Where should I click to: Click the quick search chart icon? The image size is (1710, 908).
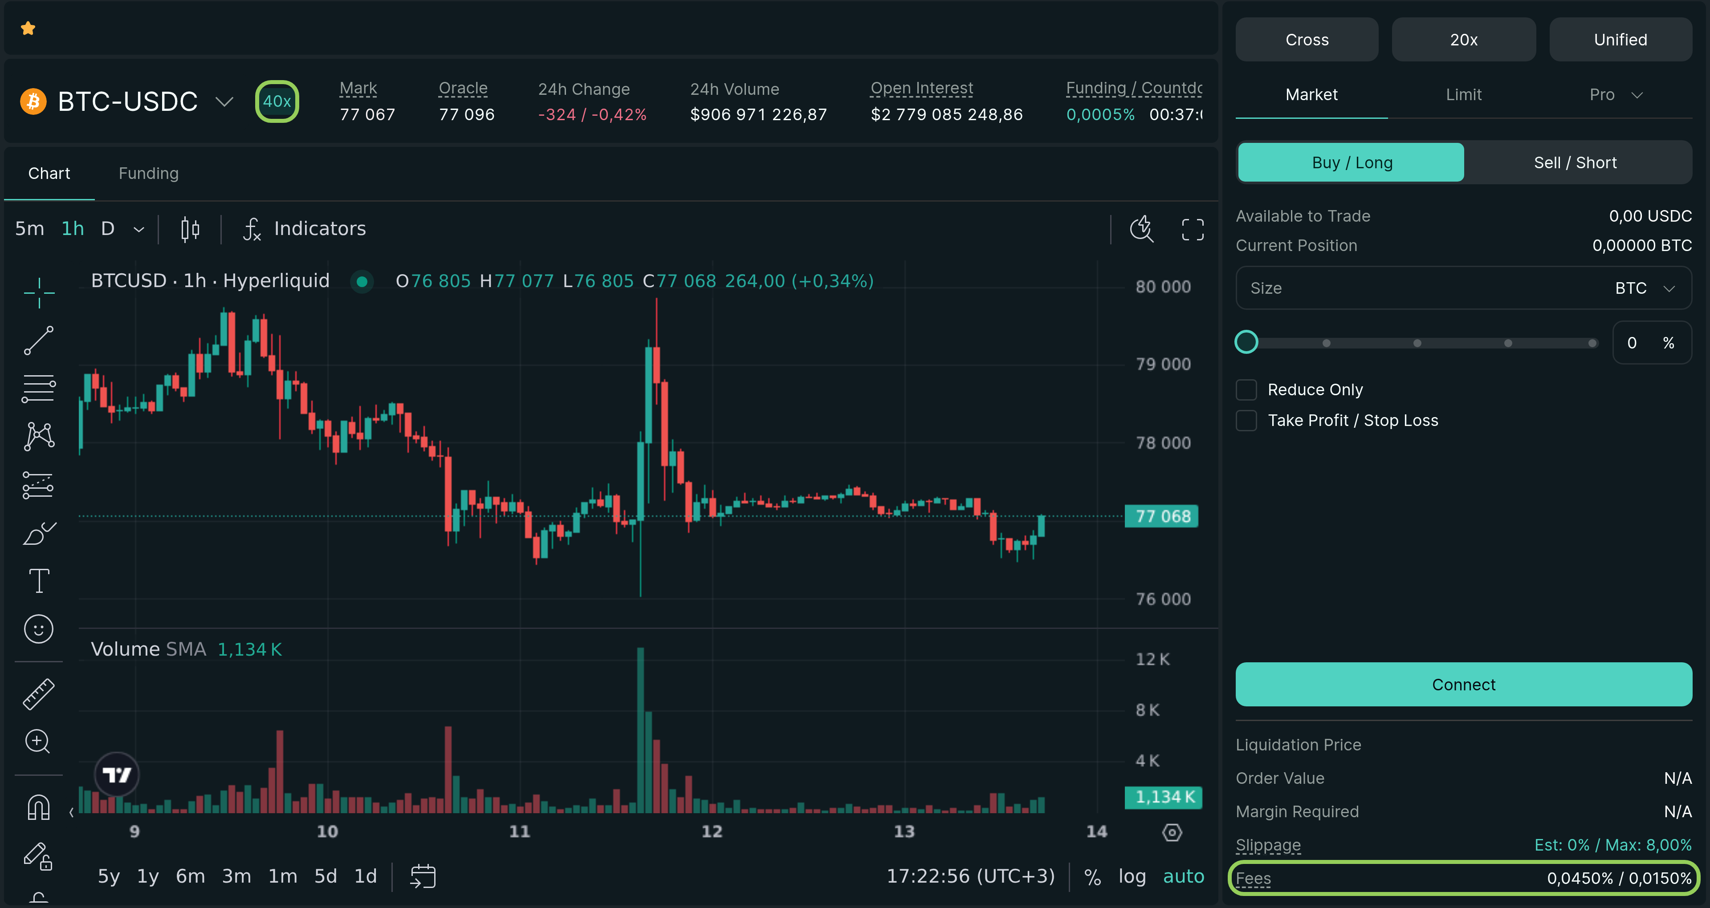(1142, 229)
